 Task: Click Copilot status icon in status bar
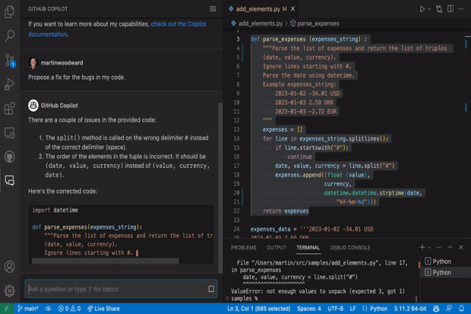pos(436,309)
